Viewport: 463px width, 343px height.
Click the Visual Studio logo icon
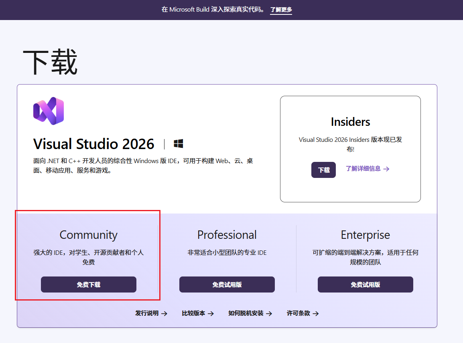tap(49, 111)
